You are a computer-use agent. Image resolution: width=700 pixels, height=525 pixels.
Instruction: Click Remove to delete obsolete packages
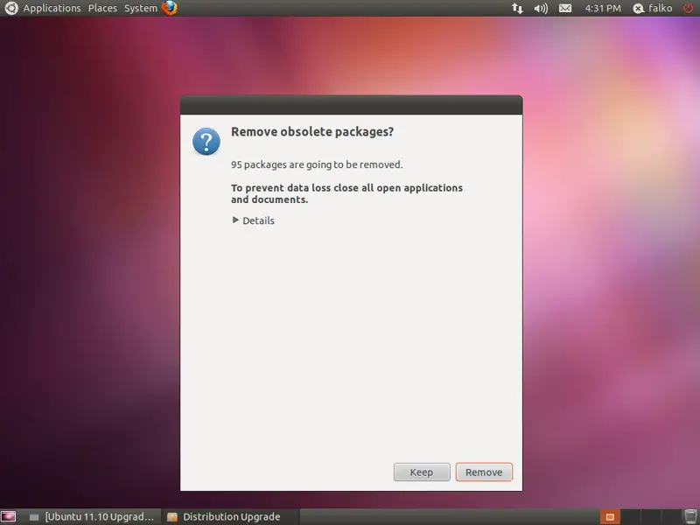(484, 472)
